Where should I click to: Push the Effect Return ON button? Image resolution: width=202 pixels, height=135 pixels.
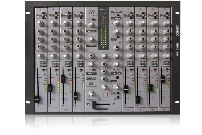tap(118, 37)
